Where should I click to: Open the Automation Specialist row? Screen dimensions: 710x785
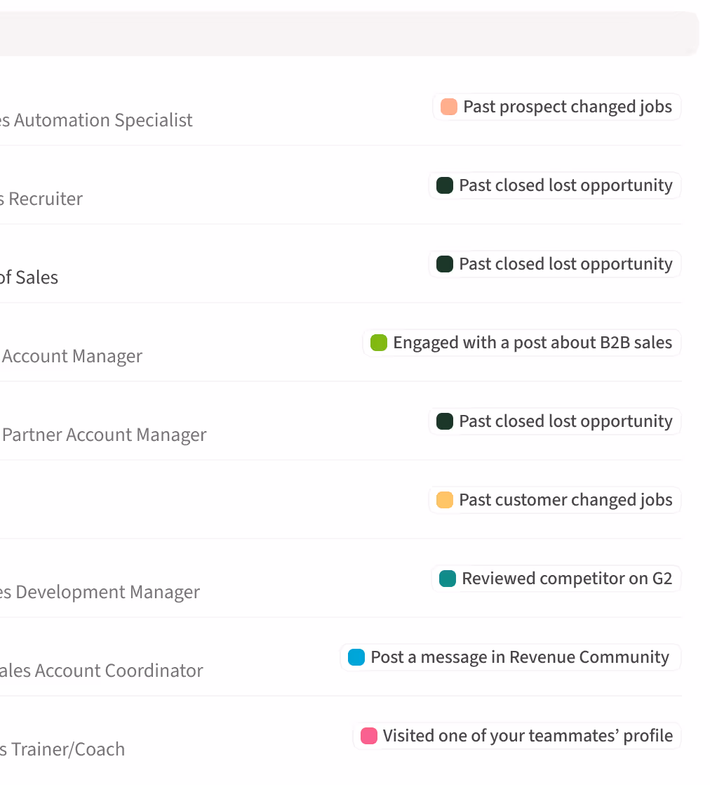coord(97,120)
